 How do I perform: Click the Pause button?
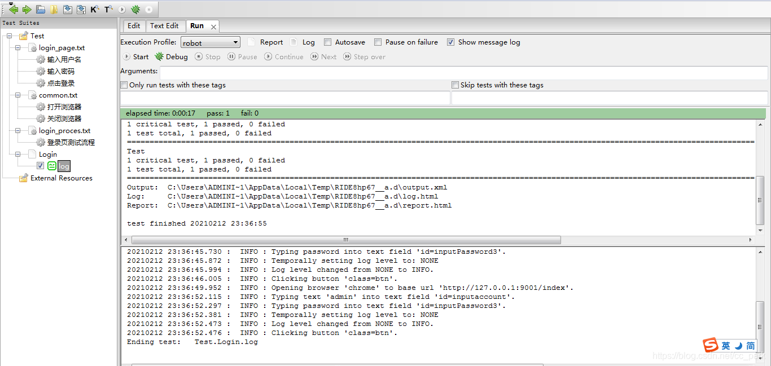tap(242, 57)
